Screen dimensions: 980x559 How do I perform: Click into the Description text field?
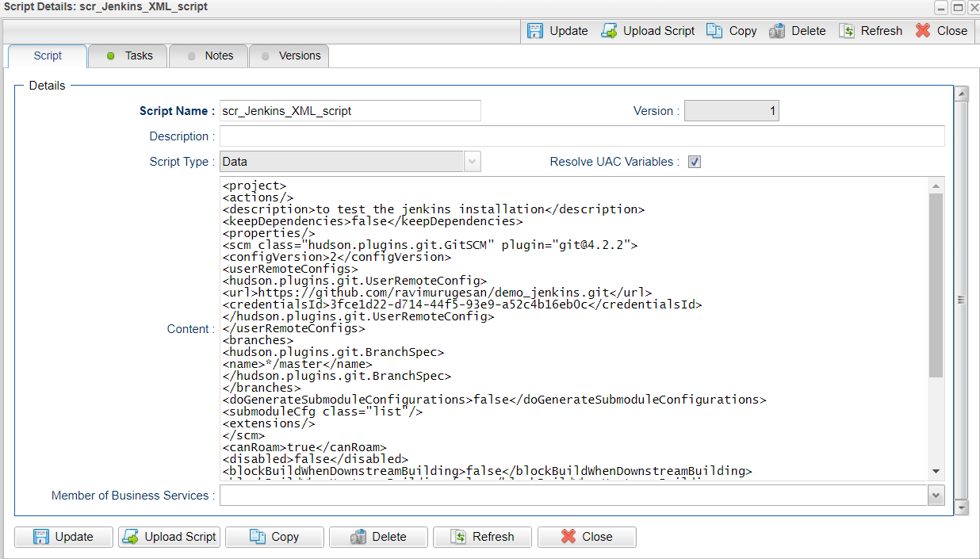point(582,136)
